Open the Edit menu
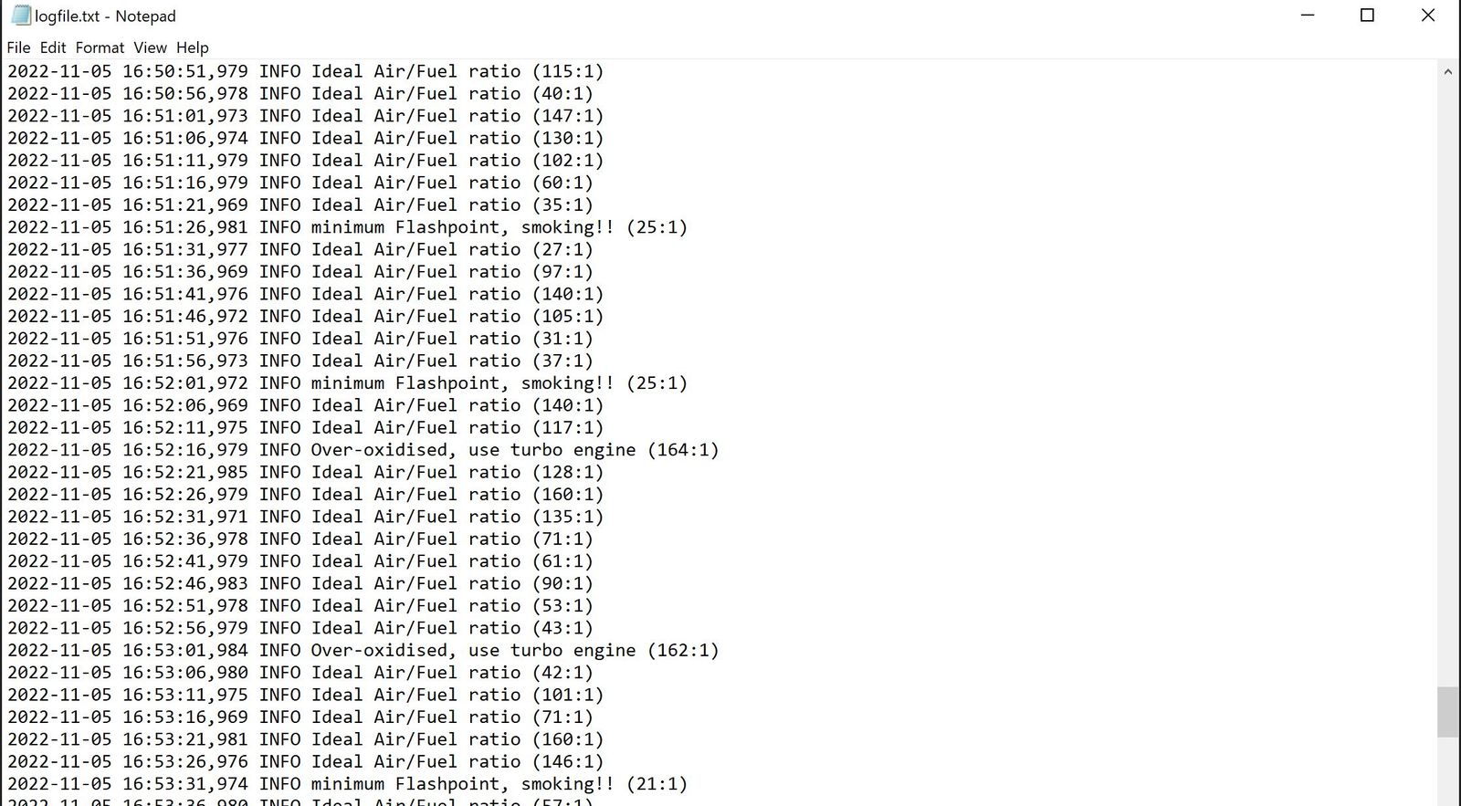 click(52, 47)
